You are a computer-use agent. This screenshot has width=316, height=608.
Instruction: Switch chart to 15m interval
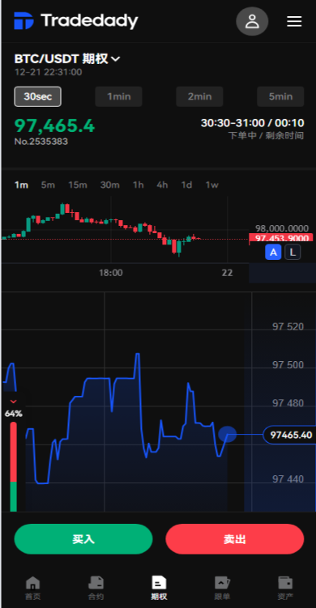[x=78, y=185]
